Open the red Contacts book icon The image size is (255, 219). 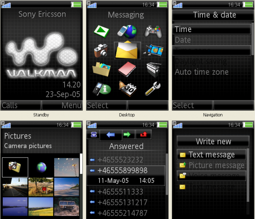click(127, 69)
